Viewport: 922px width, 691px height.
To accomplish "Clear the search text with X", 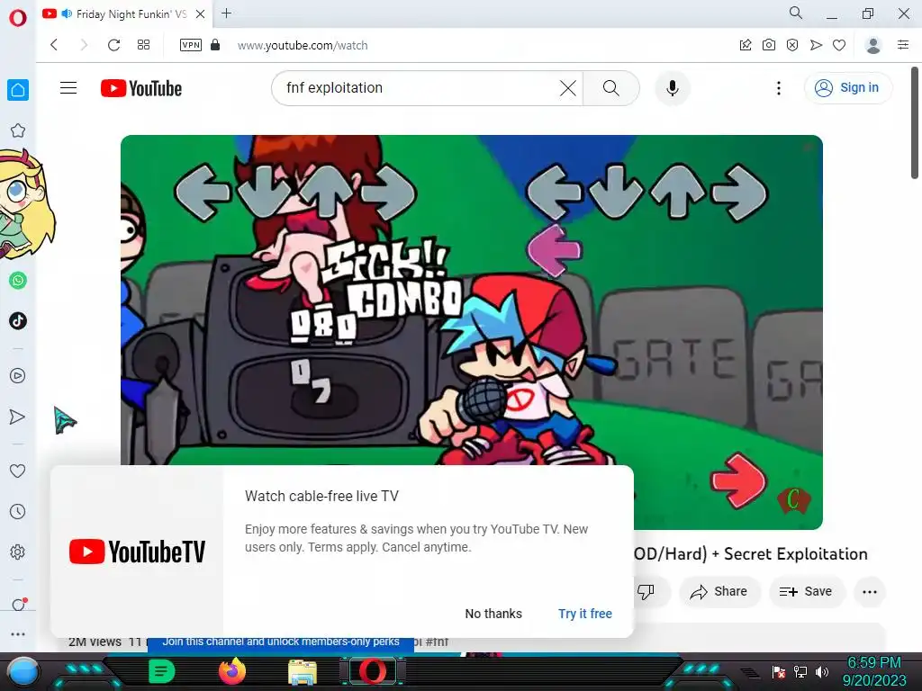I will click(x=567, y=88).
